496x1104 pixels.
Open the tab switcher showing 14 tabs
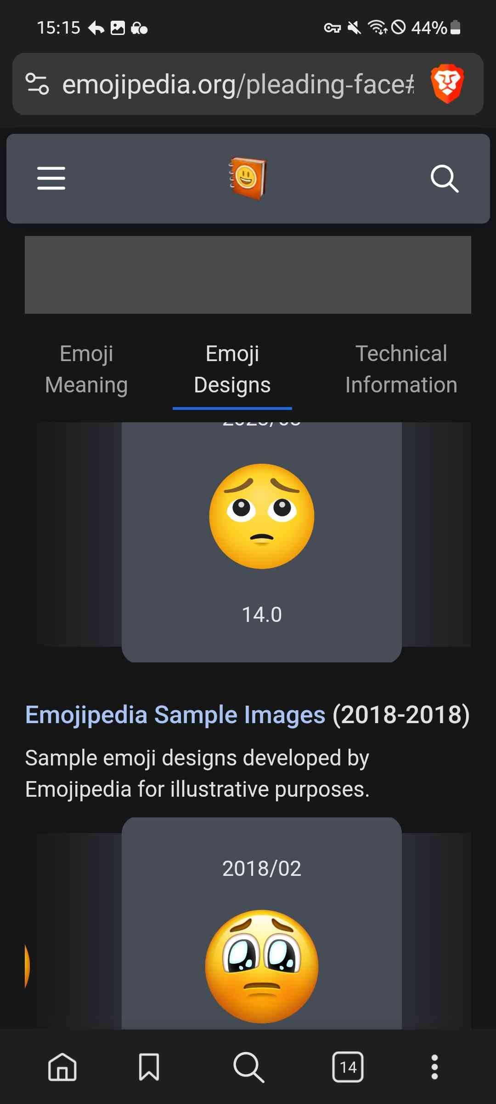[348, 1067]
